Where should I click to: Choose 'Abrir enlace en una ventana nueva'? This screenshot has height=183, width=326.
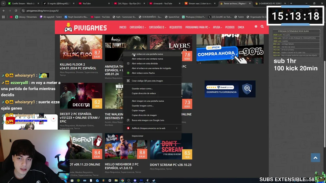(152, 59)
